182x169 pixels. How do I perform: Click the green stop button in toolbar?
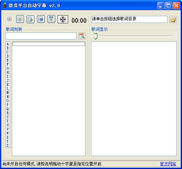pyautogui.click(x=20, y=19)
